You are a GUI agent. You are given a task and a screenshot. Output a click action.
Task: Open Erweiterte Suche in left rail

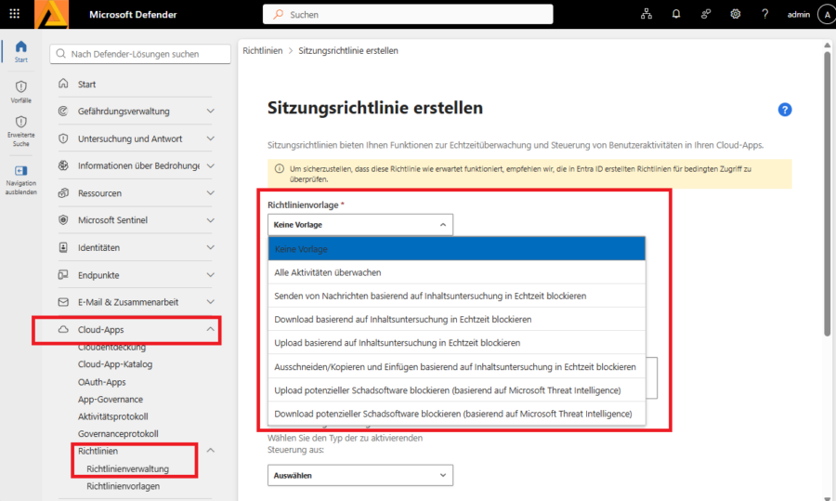pyautogui.click(x=20, y=131)
